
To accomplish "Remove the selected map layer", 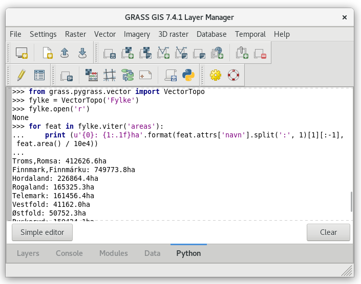I will (x=260, y=53).
